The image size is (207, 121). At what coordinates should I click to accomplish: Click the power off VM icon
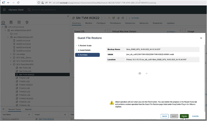[109, 18]
